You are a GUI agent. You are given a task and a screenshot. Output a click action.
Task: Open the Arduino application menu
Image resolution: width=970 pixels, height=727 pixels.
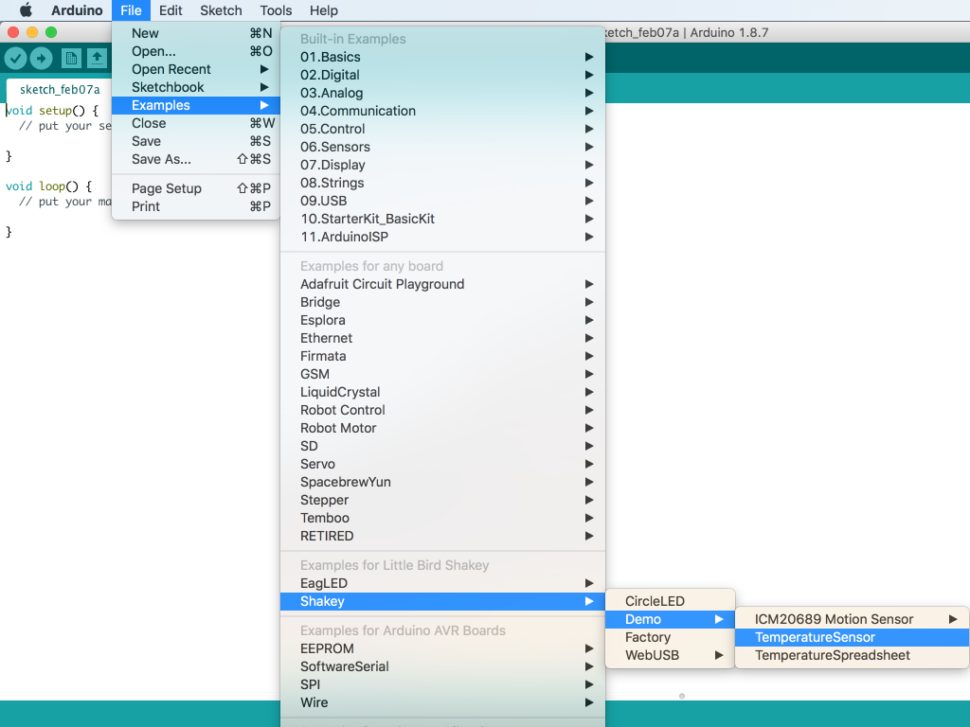coord(77,10)
